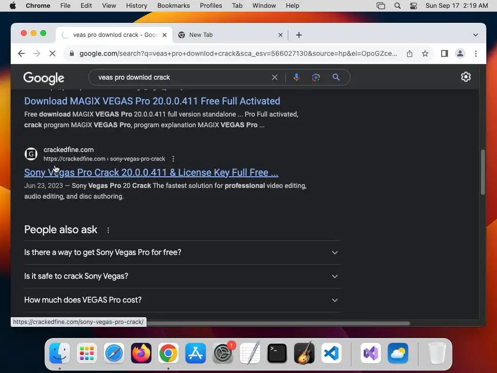Click the horizontal scrollbar at bottom
Image resolution: width=497 pixels, height=373 pixels.
point(278,323)
